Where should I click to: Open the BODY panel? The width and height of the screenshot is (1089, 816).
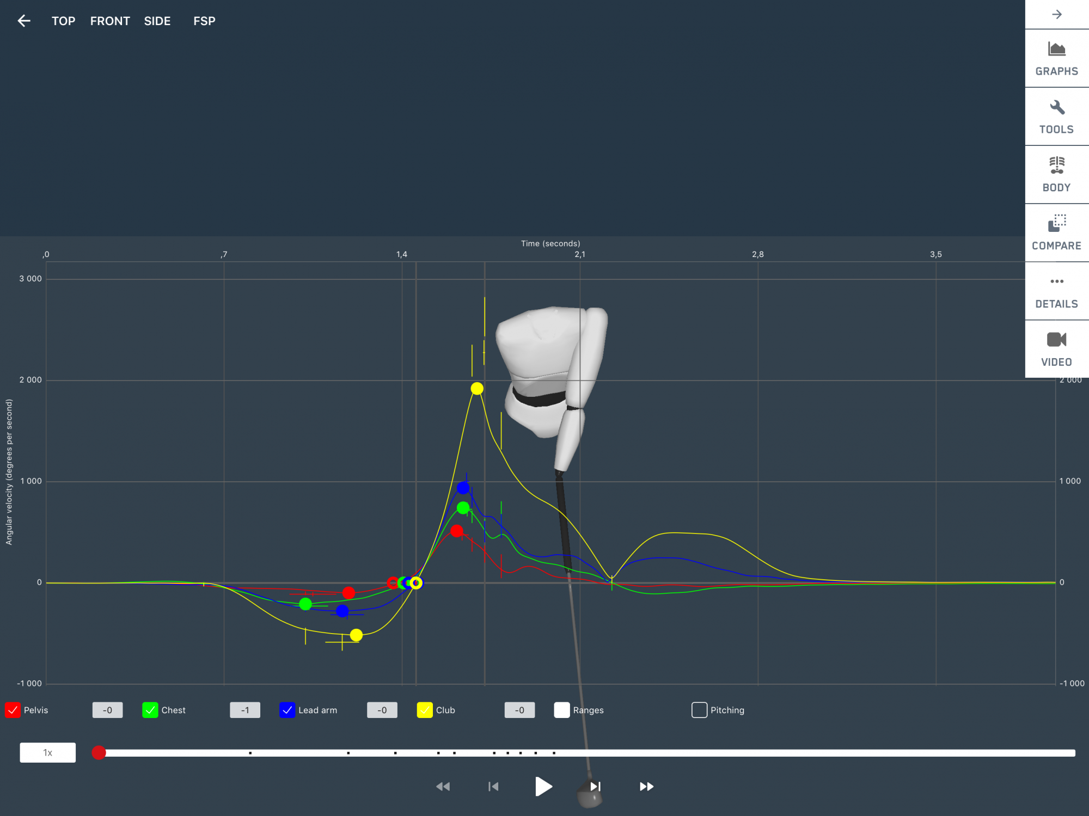[1057, 175]
